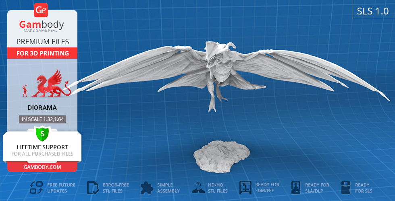
Task: Click the In Scale 1:32,1:64 label
Action: tap(42, 119)
